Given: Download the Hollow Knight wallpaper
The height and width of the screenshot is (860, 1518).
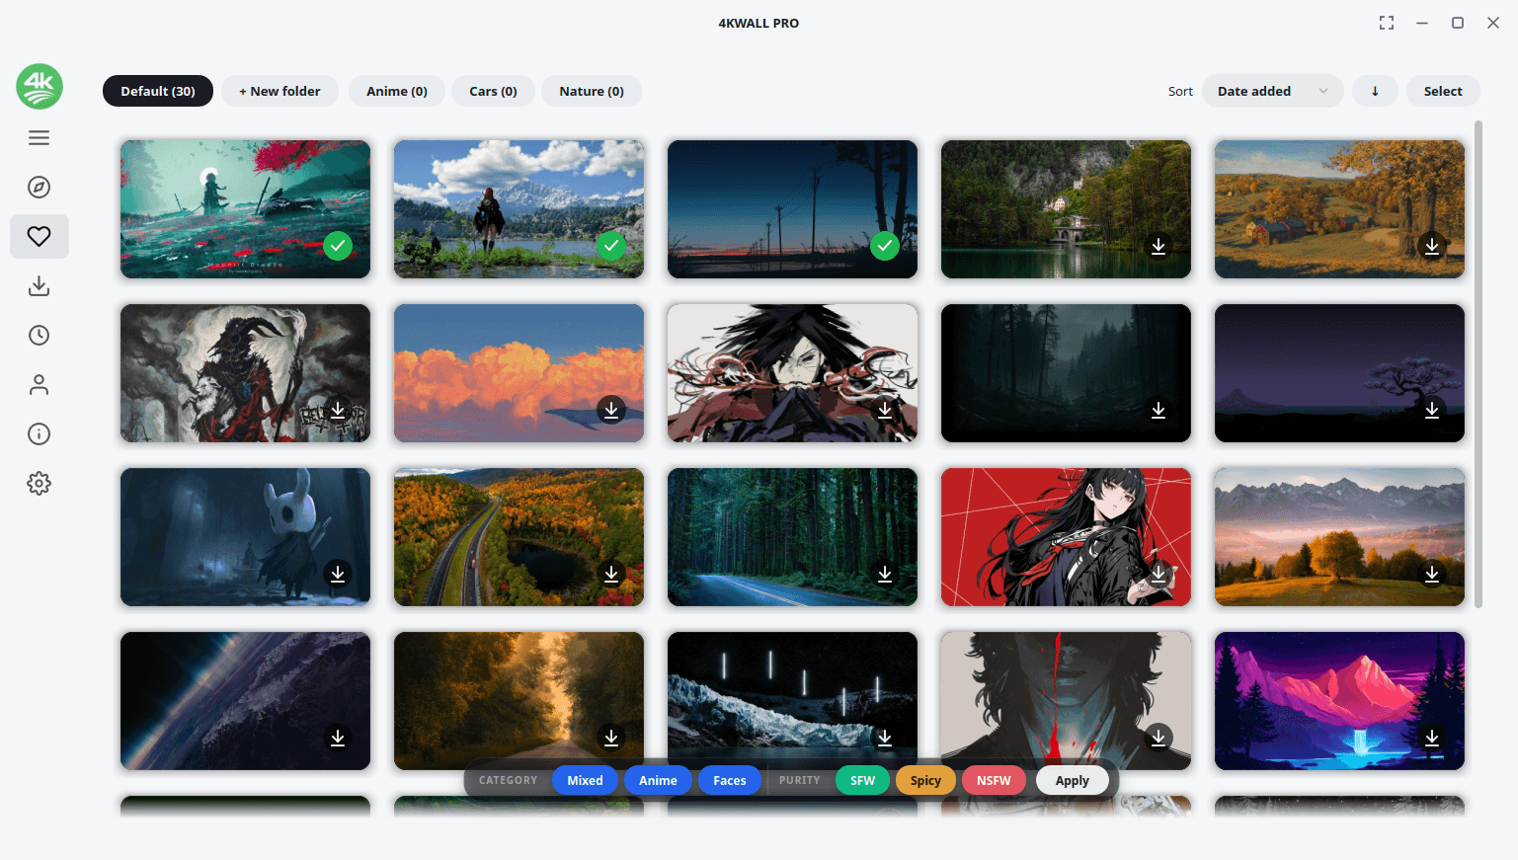Looking at the screenshot, I should tap(338, 574).
